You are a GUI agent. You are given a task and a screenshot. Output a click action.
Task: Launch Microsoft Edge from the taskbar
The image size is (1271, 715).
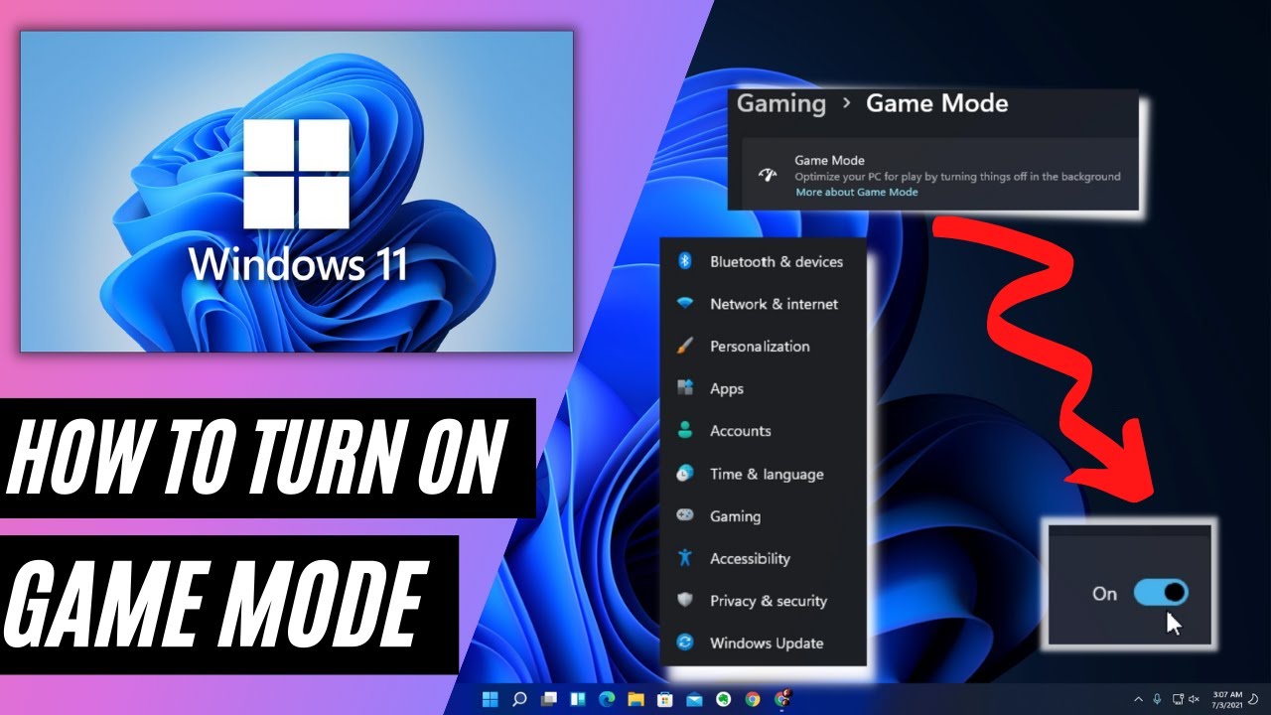607,699
